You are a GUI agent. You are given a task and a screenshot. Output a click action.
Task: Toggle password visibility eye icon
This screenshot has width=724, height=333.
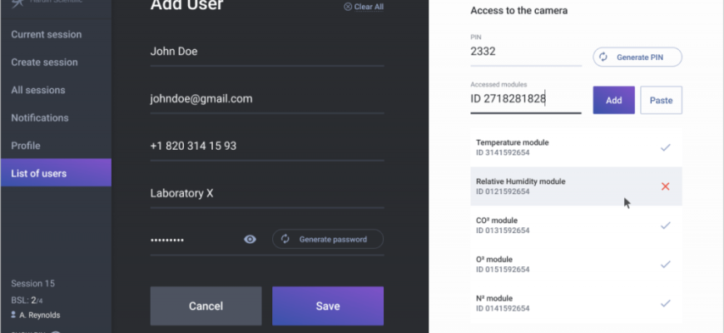[250, 240]
